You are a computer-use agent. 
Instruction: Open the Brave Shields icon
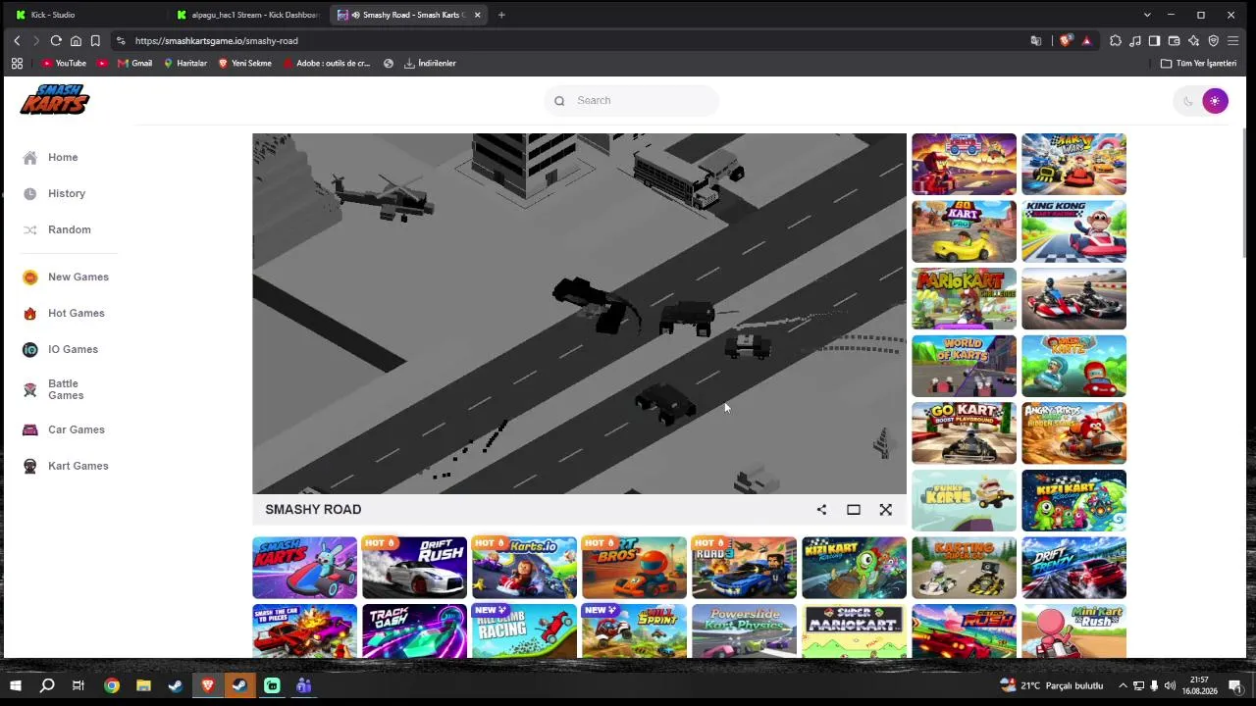tap(1066, 41)
